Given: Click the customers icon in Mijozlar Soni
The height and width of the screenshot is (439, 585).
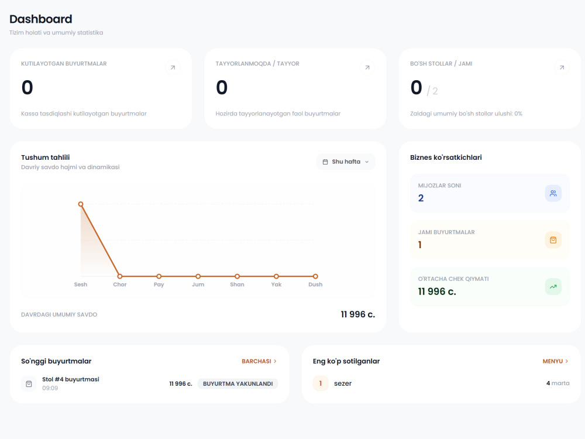Looking at the screenshot, I should click(x=553, y=193).
